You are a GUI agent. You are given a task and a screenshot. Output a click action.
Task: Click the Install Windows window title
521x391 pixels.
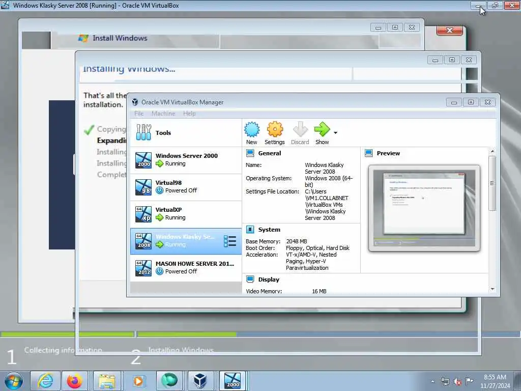[x=120, y=38]
